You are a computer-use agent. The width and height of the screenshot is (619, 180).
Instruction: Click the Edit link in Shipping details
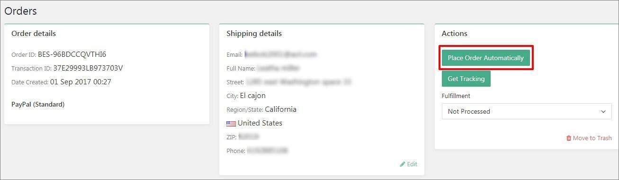(x=412, y=164)
